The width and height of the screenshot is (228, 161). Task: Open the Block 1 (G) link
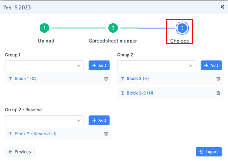[25, 79]
